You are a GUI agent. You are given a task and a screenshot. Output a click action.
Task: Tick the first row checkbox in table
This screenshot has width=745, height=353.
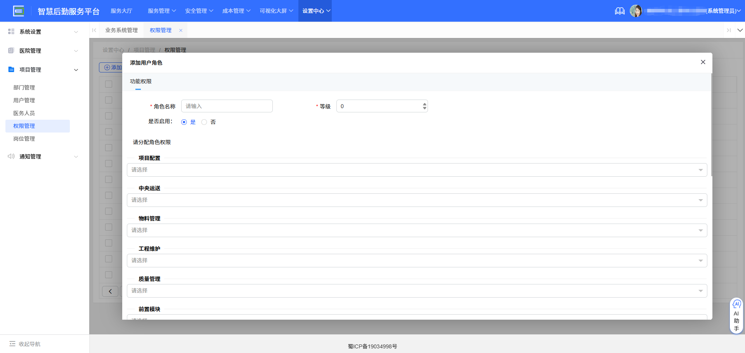tap(109, 100)
